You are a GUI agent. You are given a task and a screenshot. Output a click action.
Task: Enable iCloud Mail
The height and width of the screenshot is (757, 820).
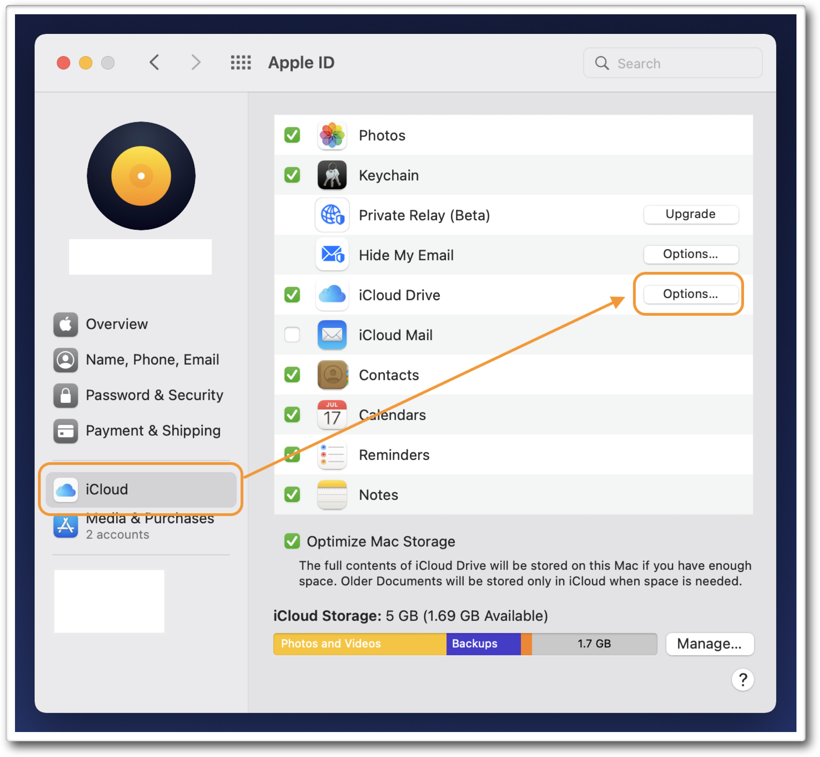pyautogui.click(x=292, y=335)
